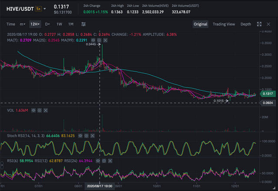Open the chart indicator settings icon

[83, 24]
